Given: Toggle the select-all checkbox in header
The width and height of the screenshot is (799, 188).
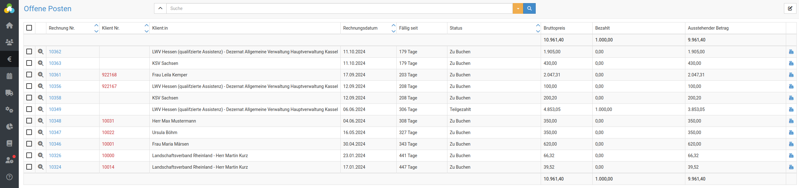Looking at the screenshot, I should point(29,28).
